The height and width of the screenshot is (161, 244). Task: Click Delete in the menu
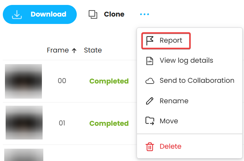pyautogui.click(x=170, y=146)
